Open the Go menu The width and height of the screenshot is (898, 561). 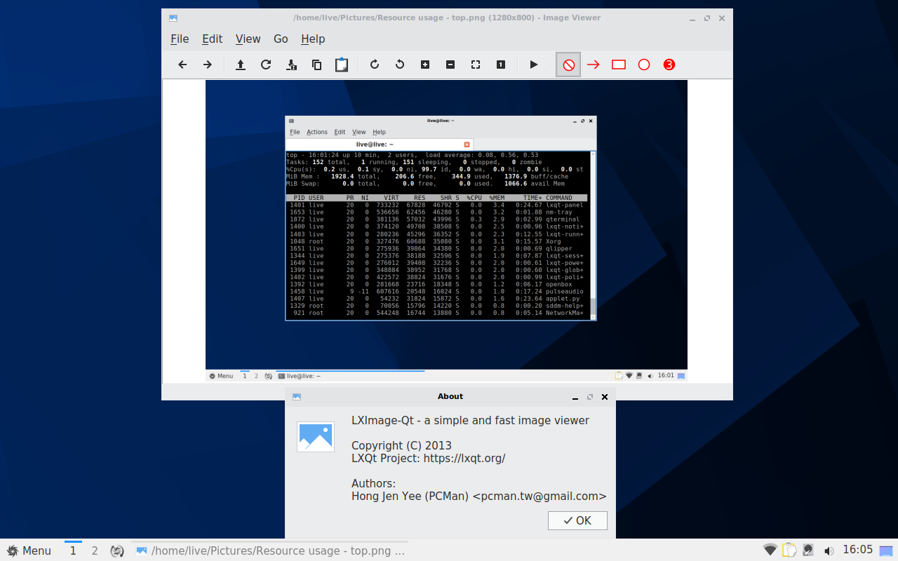(x=281, y=39)
